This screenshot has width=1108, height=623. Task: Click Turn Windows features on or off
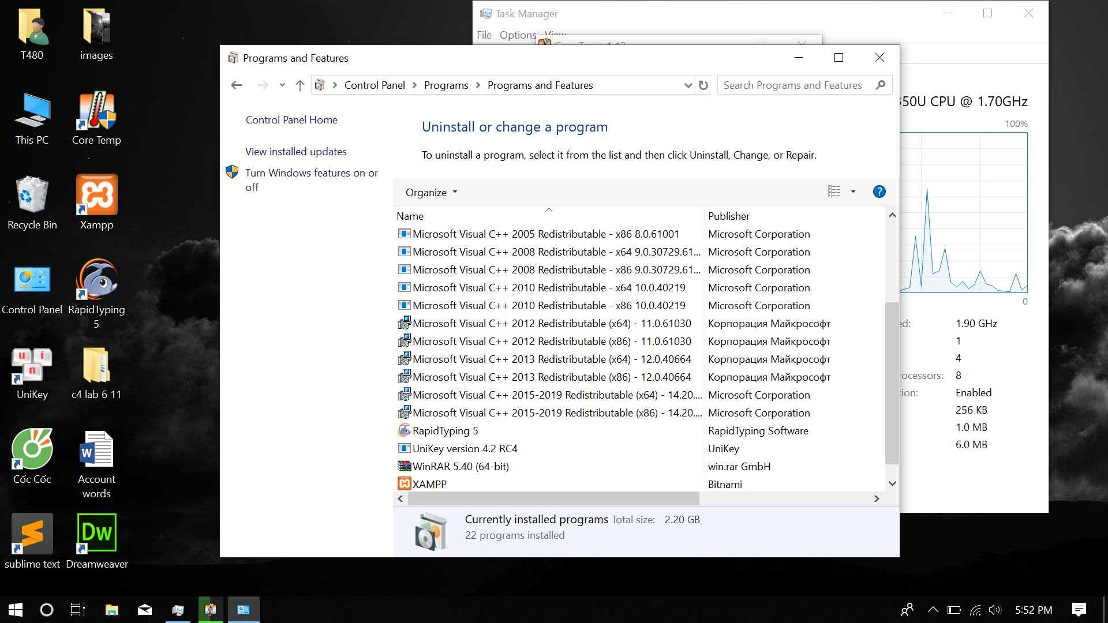310,179
